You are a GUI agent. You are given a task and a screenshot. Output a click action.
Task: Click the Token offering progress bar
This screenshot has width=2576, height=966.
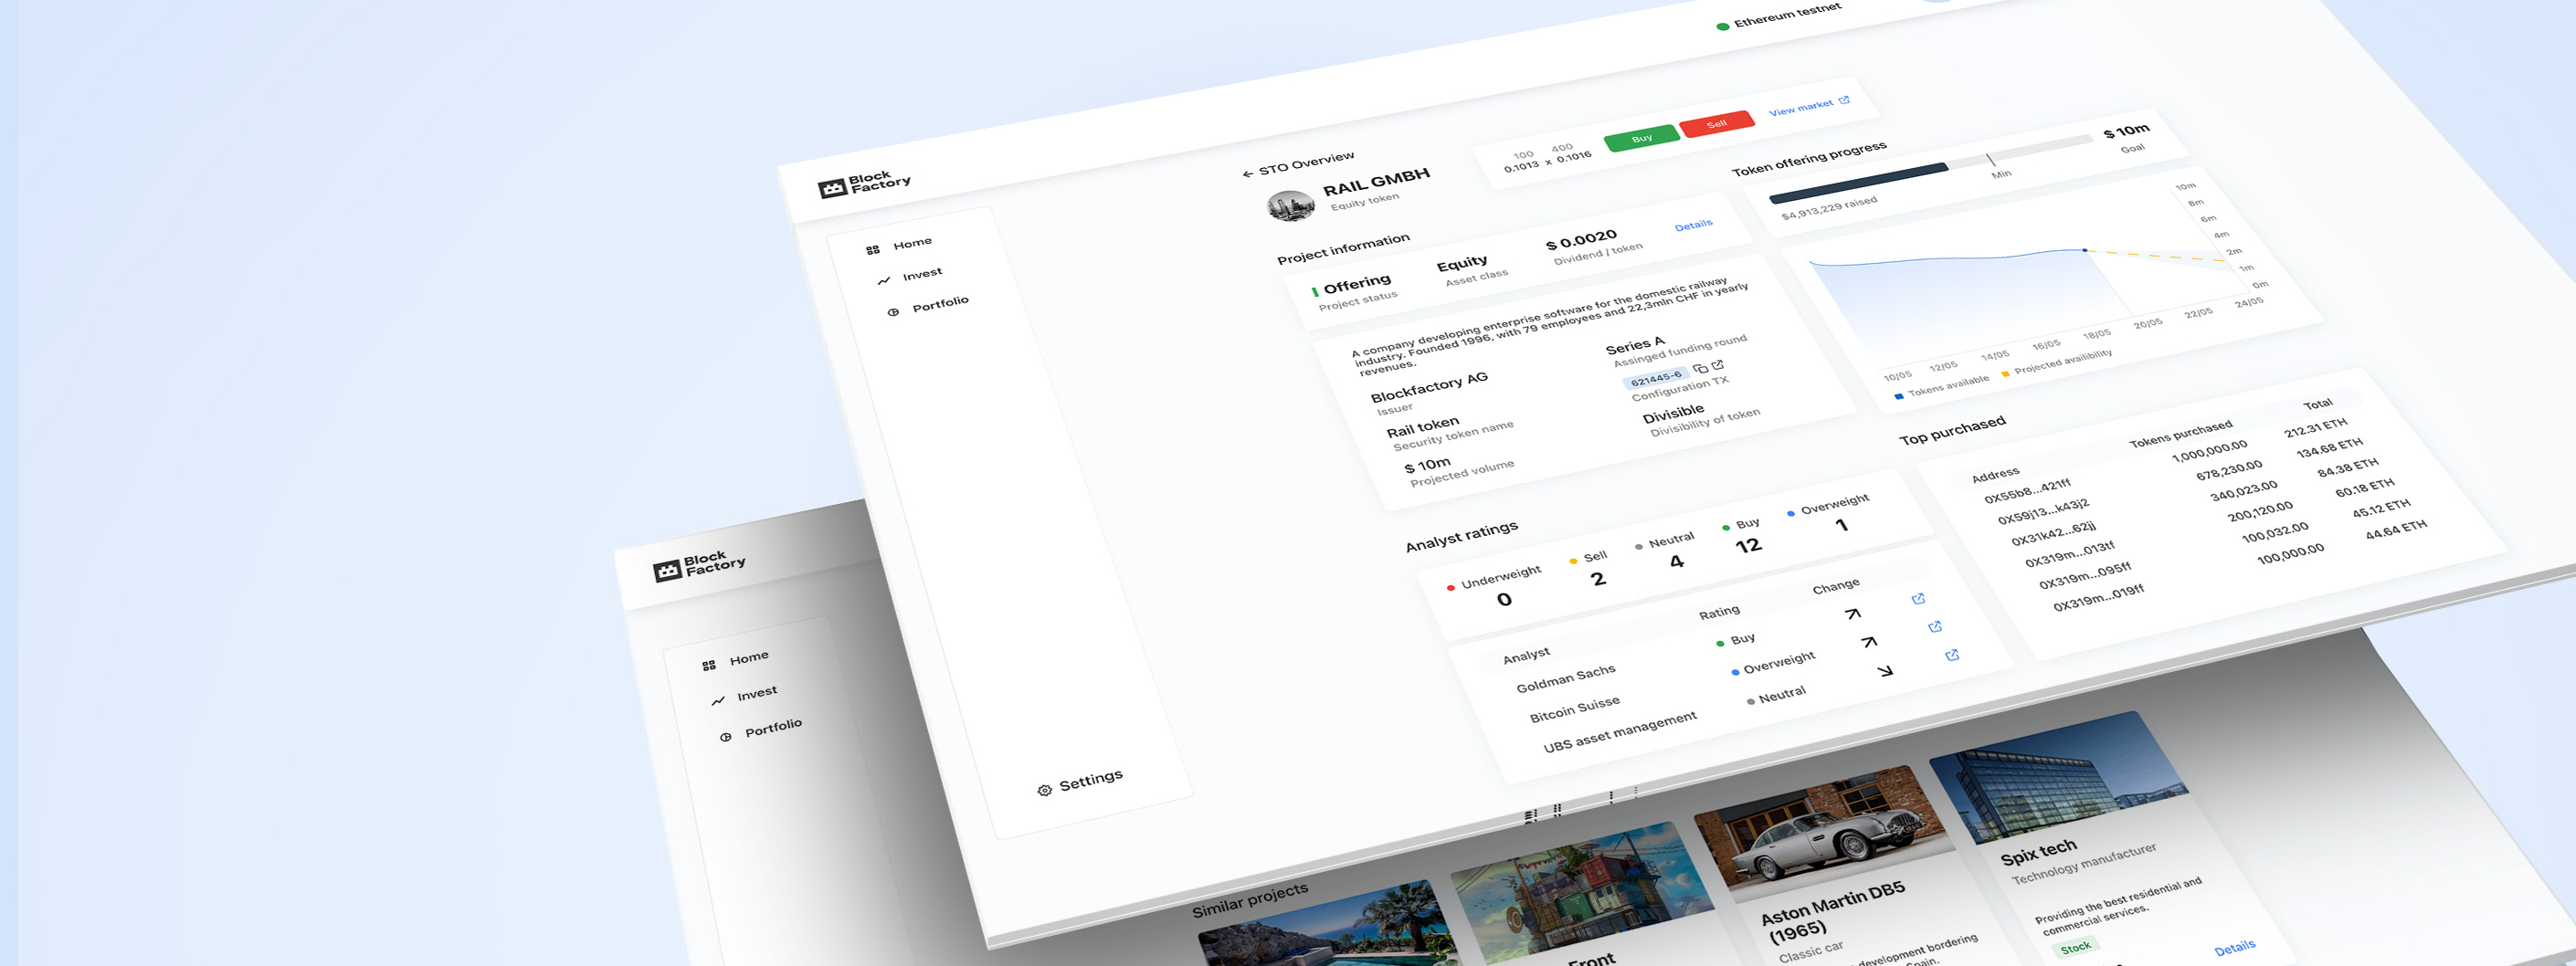[x=1930, y=169]
